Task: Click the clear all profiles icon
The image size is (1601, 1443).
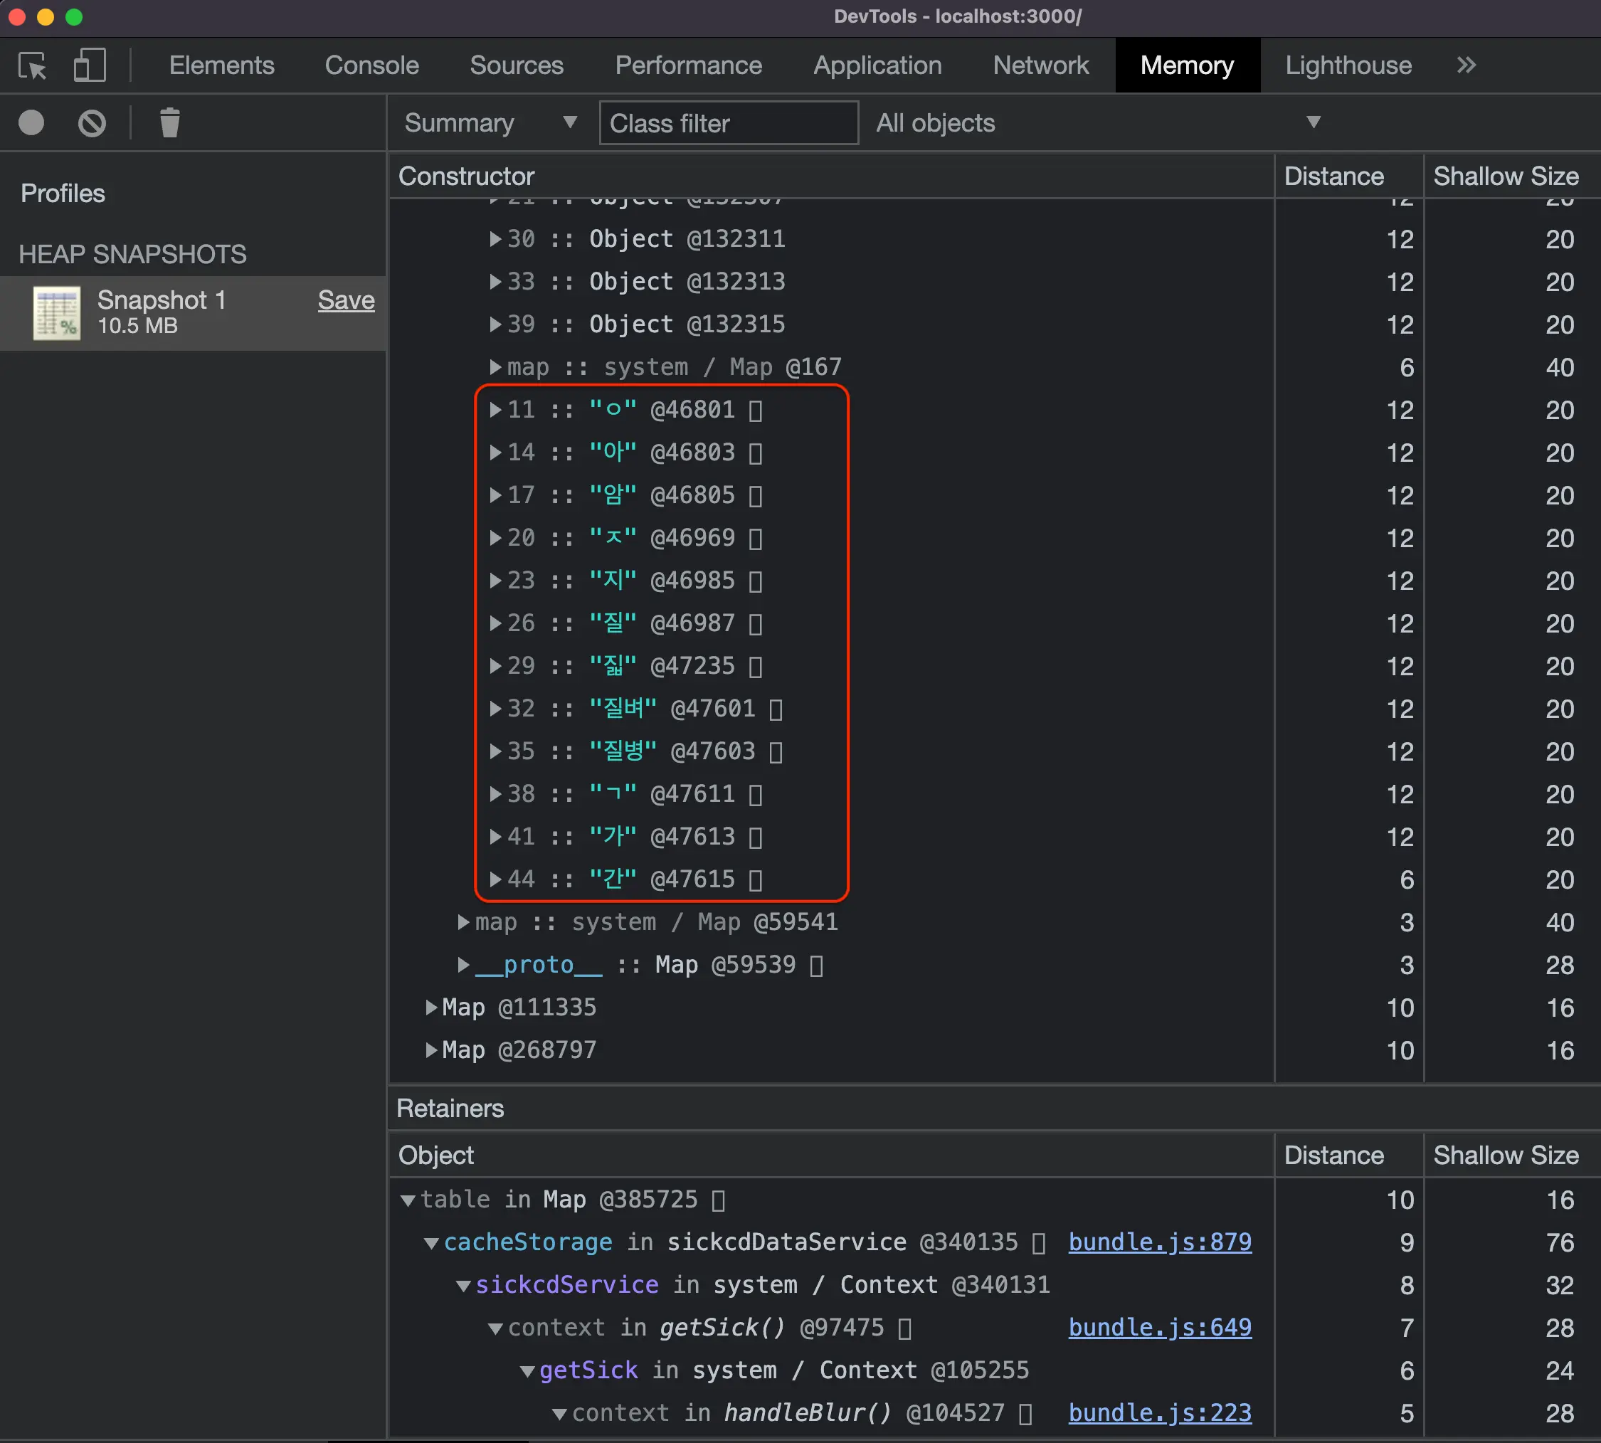Action: click(92, 123)
